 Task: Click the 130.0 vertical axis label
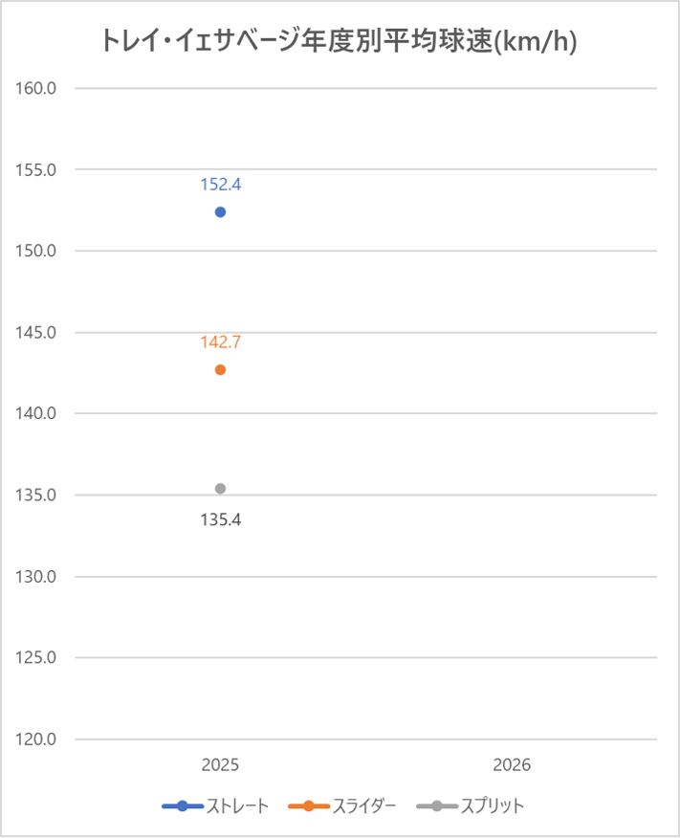click(37, 577)
